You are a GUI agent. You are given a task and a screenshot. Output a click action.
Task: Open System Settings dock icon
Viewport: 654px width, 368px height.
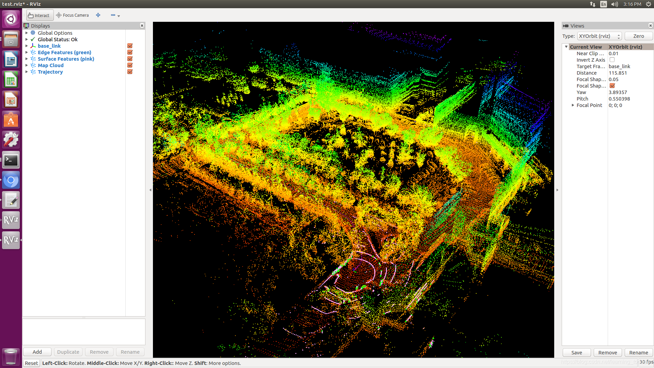click(x=11, y=140)
